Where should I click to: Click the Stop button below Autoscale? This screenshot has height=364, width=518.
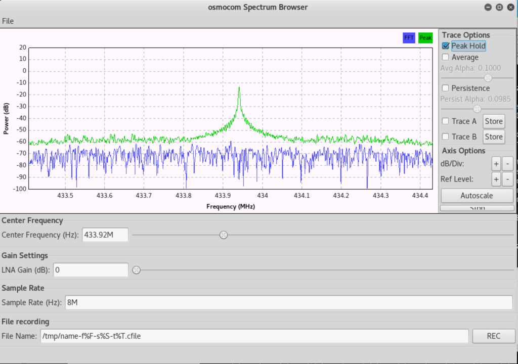pos(477,208)
